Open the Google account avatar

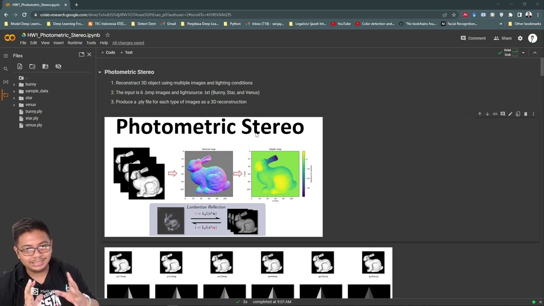533,38
